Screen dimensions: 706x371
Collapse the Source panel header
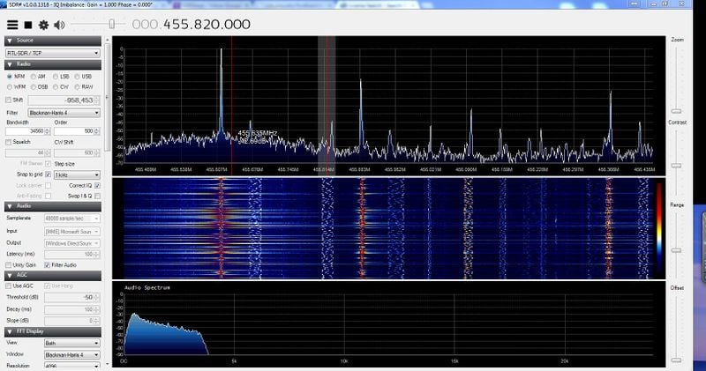point(53,41)
